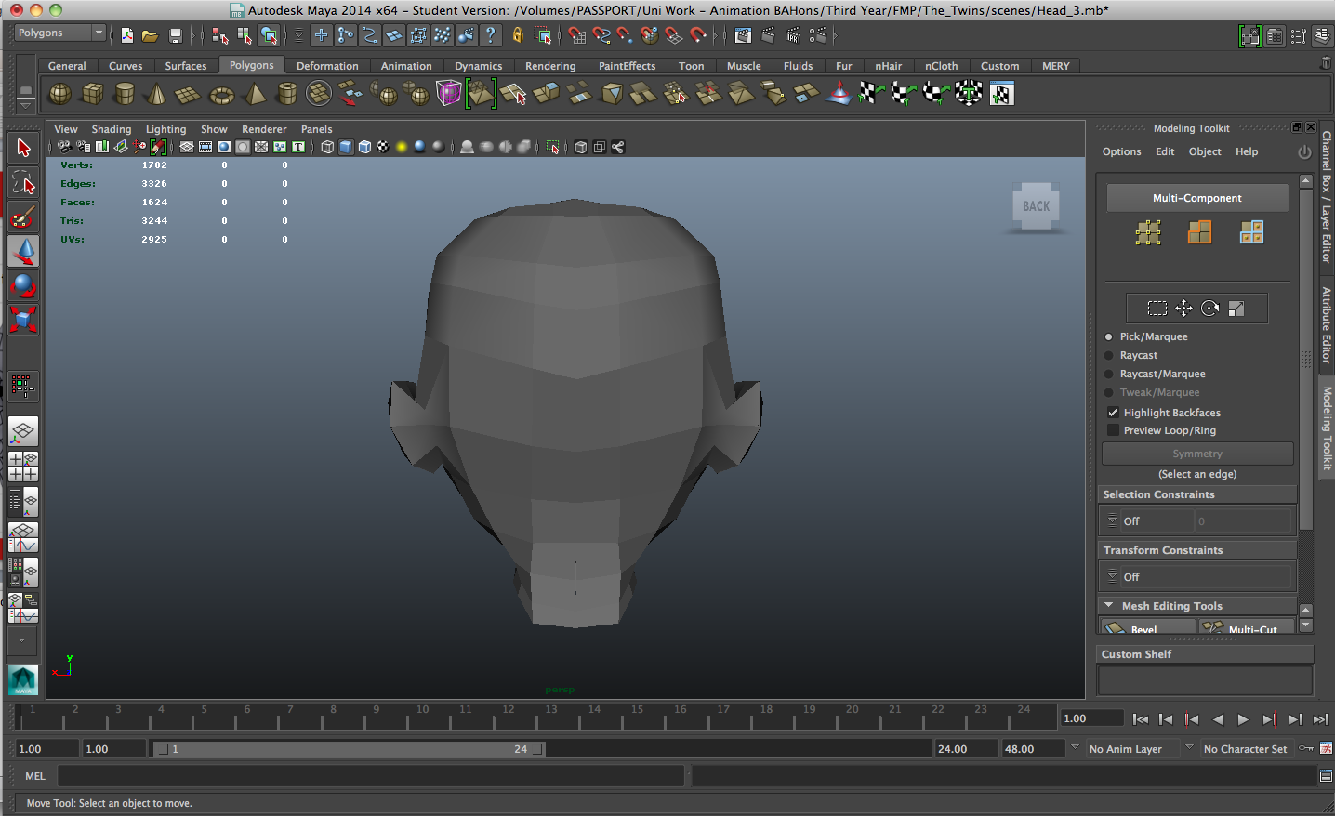
Task: Open the Polygons menu set dropdown
Action: coord(60,33)
